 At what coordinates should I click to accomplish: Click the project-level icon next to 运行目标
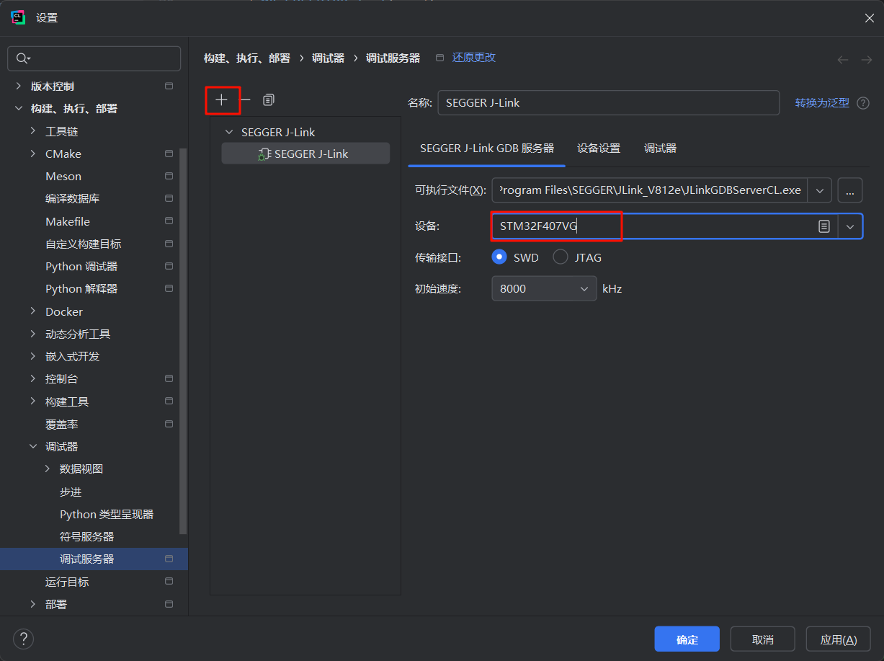[x=169, y=582]
